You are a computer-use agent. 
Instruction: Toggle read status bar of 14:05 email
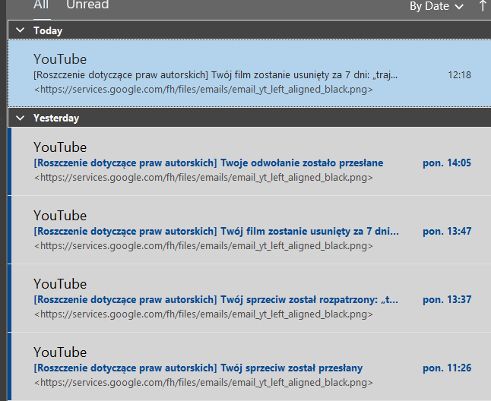9,162
